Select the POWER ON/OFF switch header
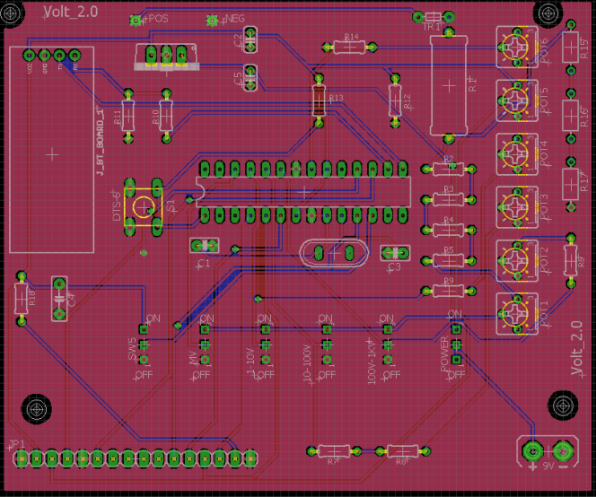The image size is (596, 497). (456, 344)
